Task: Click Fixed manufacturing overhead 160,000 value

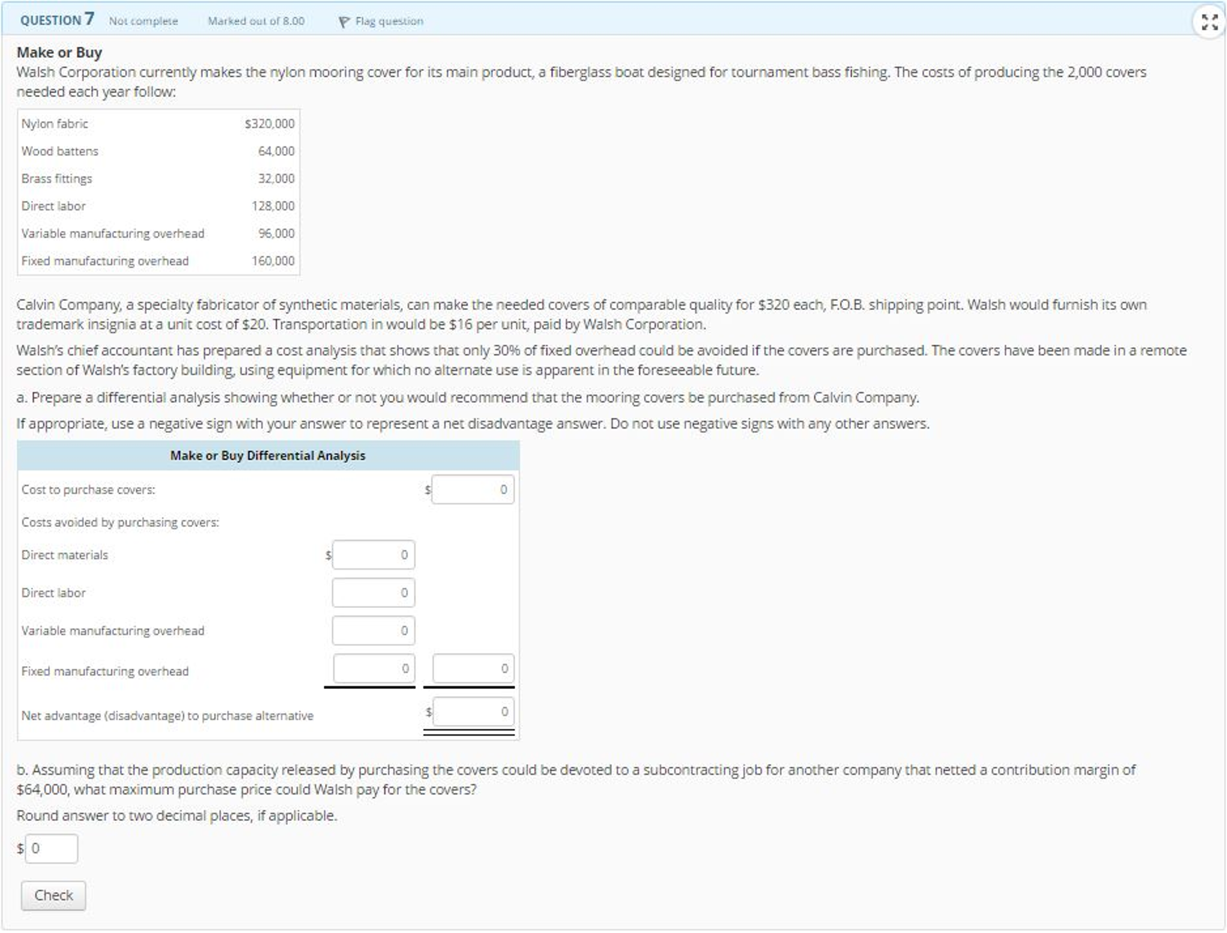Action: 273,261
